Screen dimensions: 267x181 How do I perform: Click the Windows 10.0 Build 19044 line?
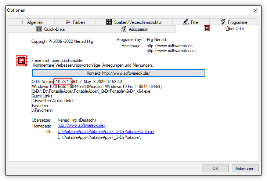[97, 86]
